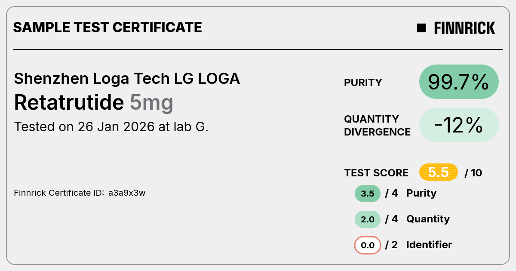Click the PURITY label
Viewport: 516px width, 271px height.
363,83
